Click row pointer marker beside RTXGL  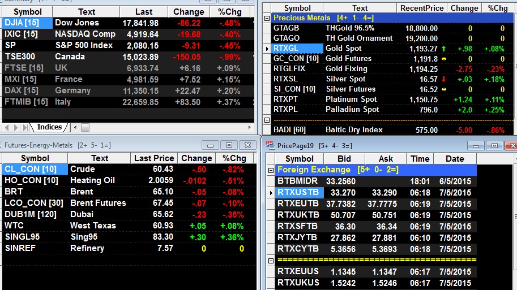click(267, 49)
